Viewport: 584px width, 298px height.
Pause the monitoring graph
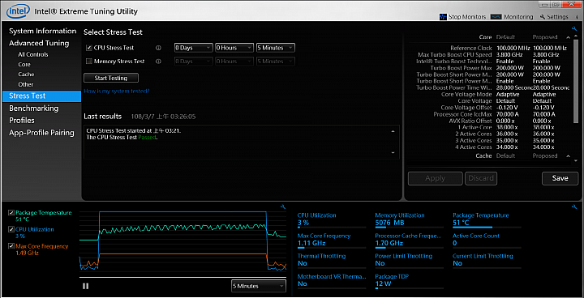(86, 286)
